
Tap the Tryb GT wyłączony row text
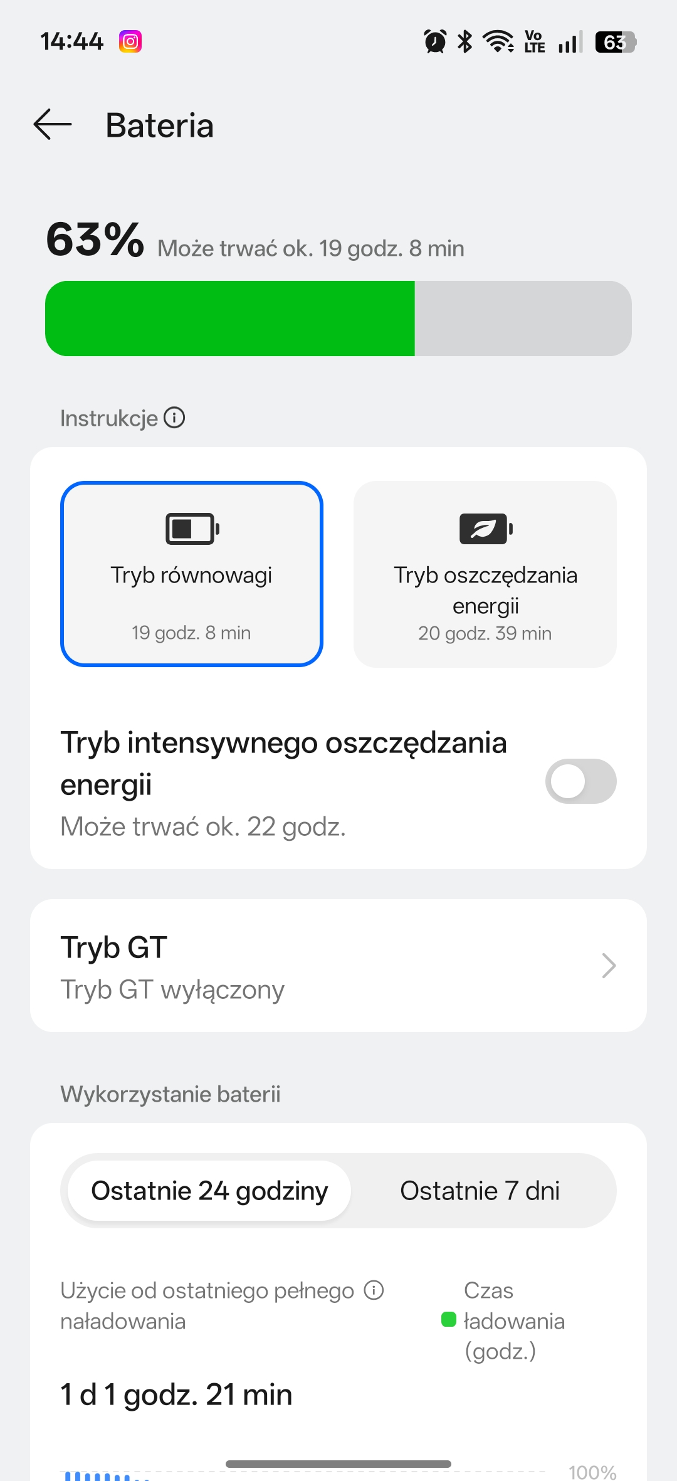172,990
